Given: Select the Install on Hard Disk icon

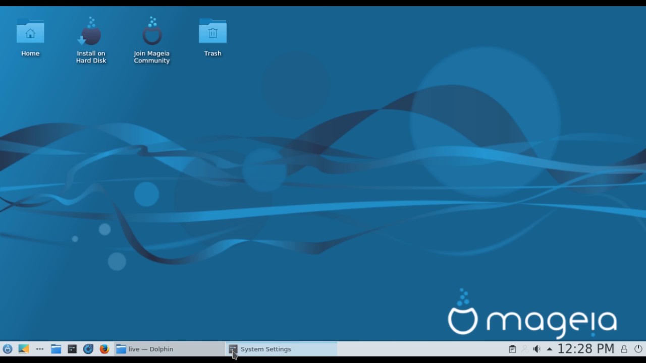Looking at the screenshot, I should [x=91, y=40].
